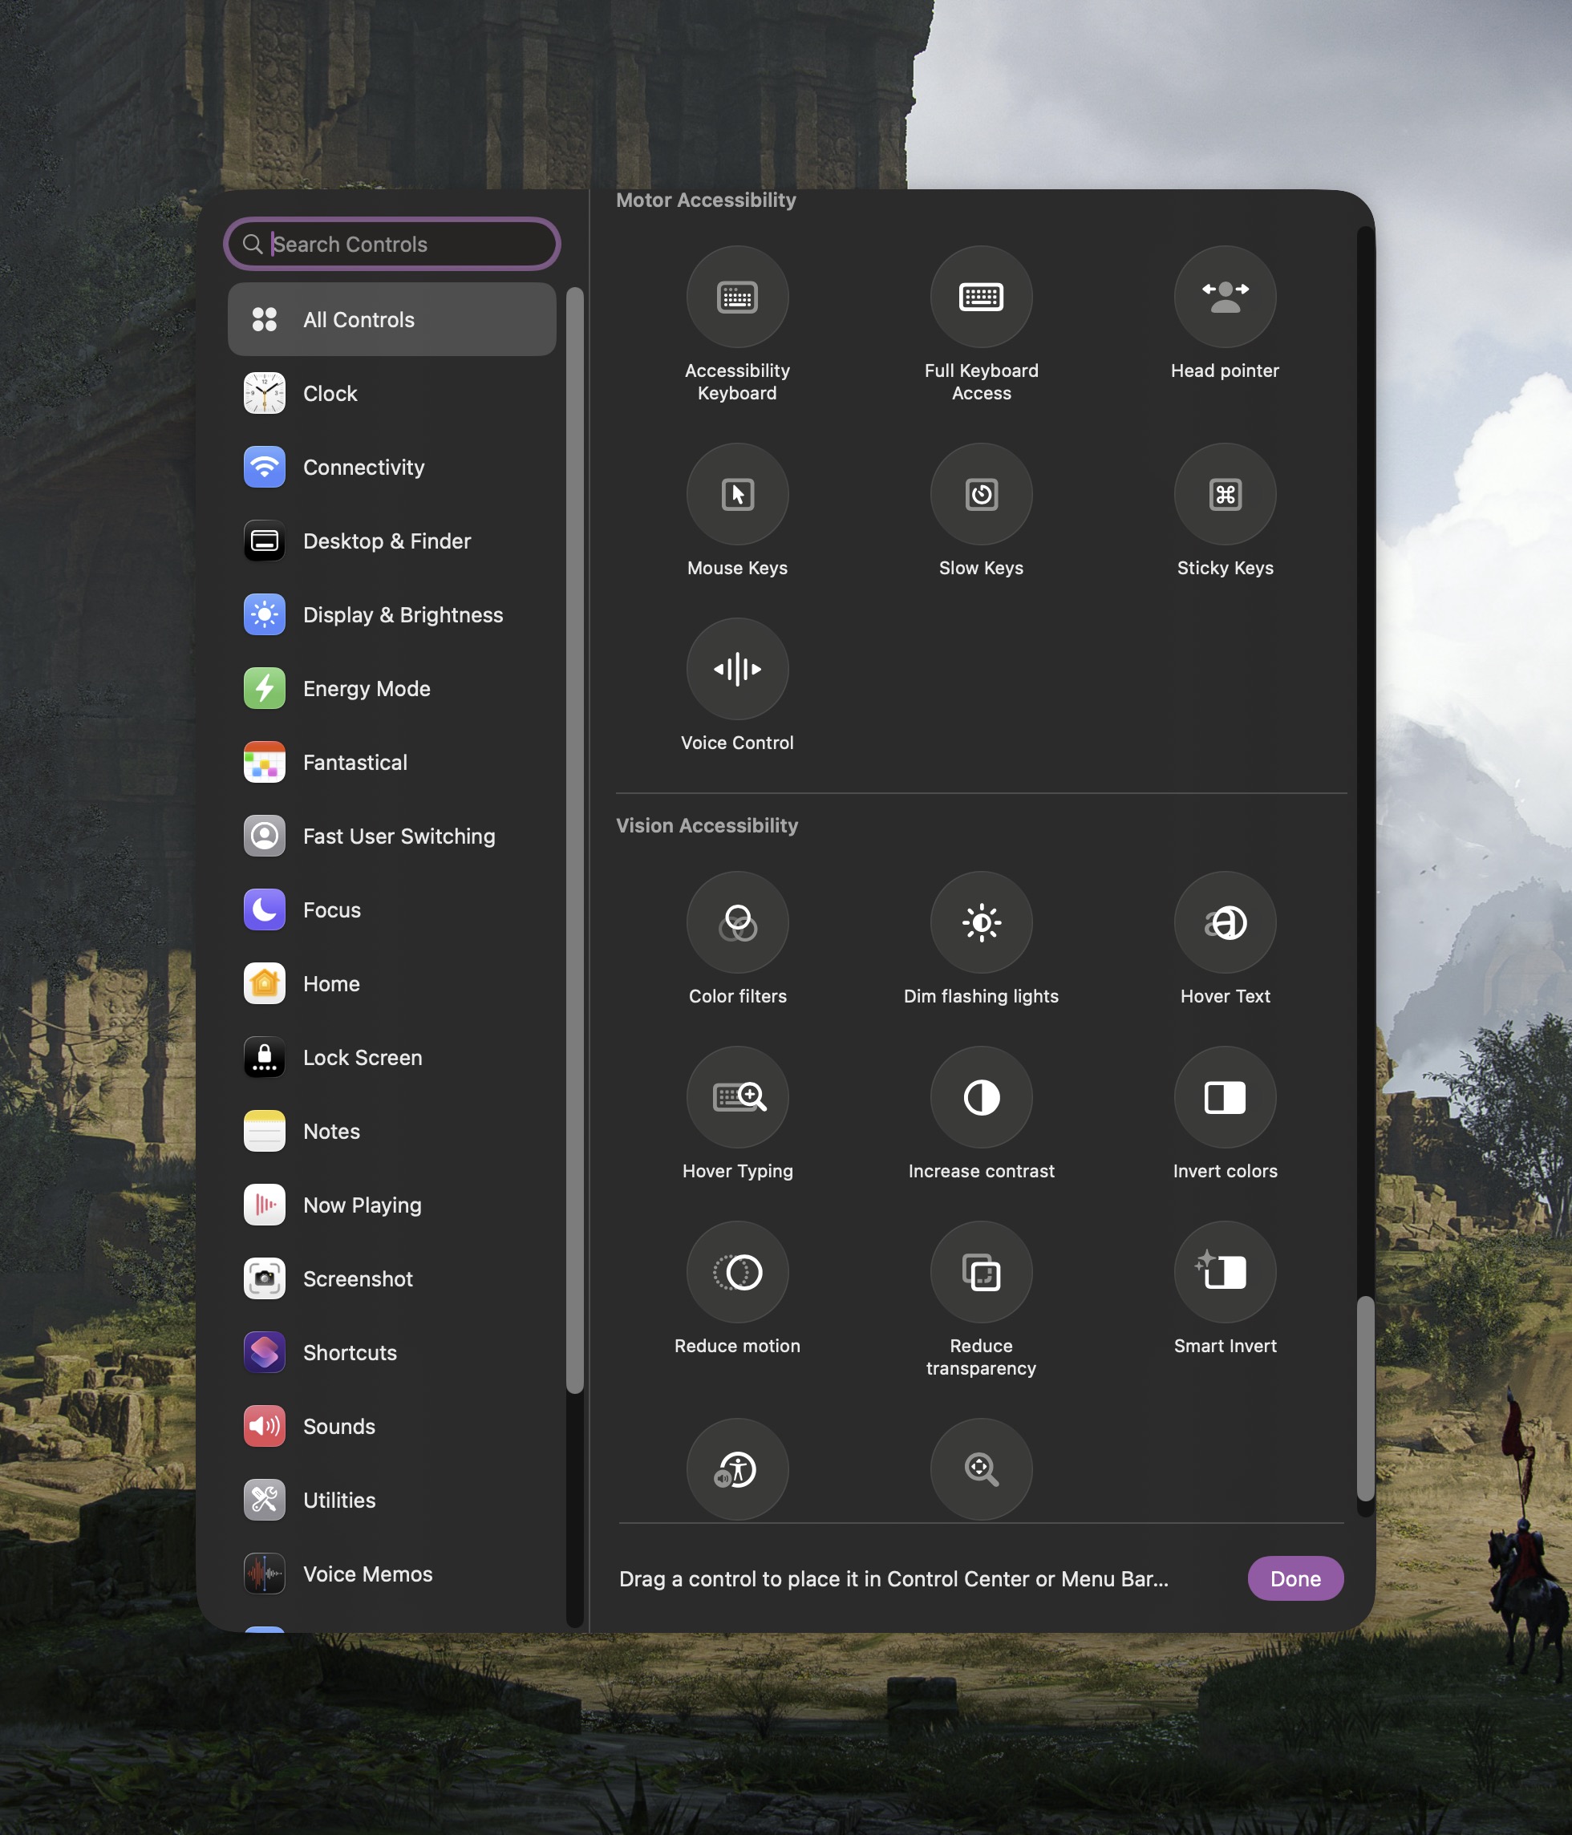The width and height of the screenshot is (1572, 1835).
Task: Select the Head pointer control
Action: 1224,297
